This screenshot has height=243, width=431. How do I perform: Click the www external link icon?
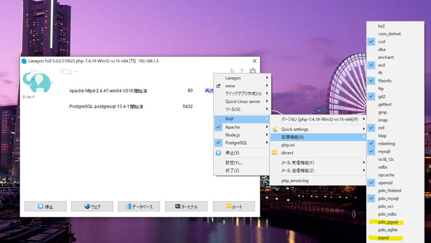(x=218, y=86)
